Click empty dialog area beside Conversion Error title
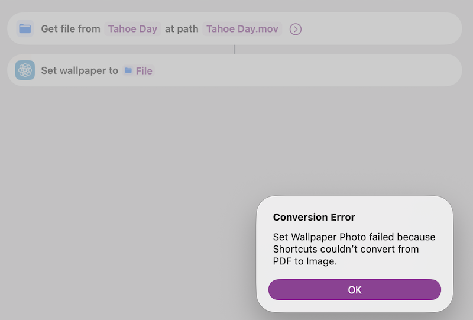Screen dimensions: 473x320 tap(402, 217)
